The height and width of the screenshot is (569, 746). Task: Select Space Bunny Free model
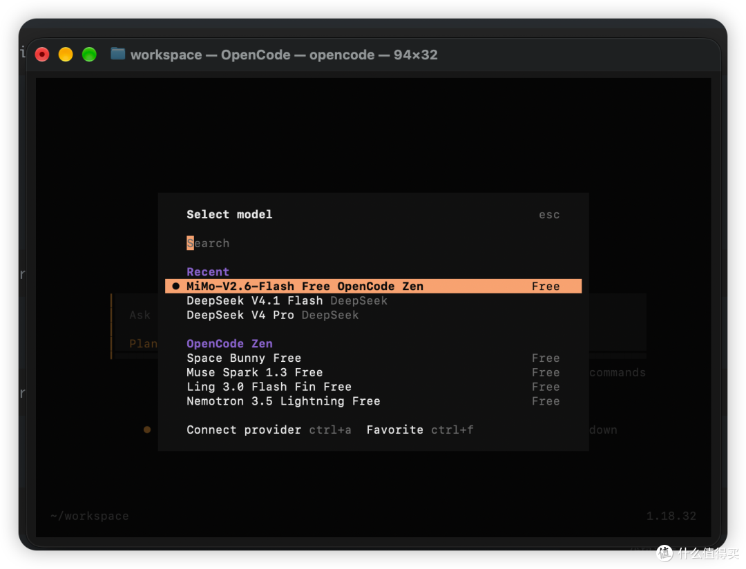point(373,358)
